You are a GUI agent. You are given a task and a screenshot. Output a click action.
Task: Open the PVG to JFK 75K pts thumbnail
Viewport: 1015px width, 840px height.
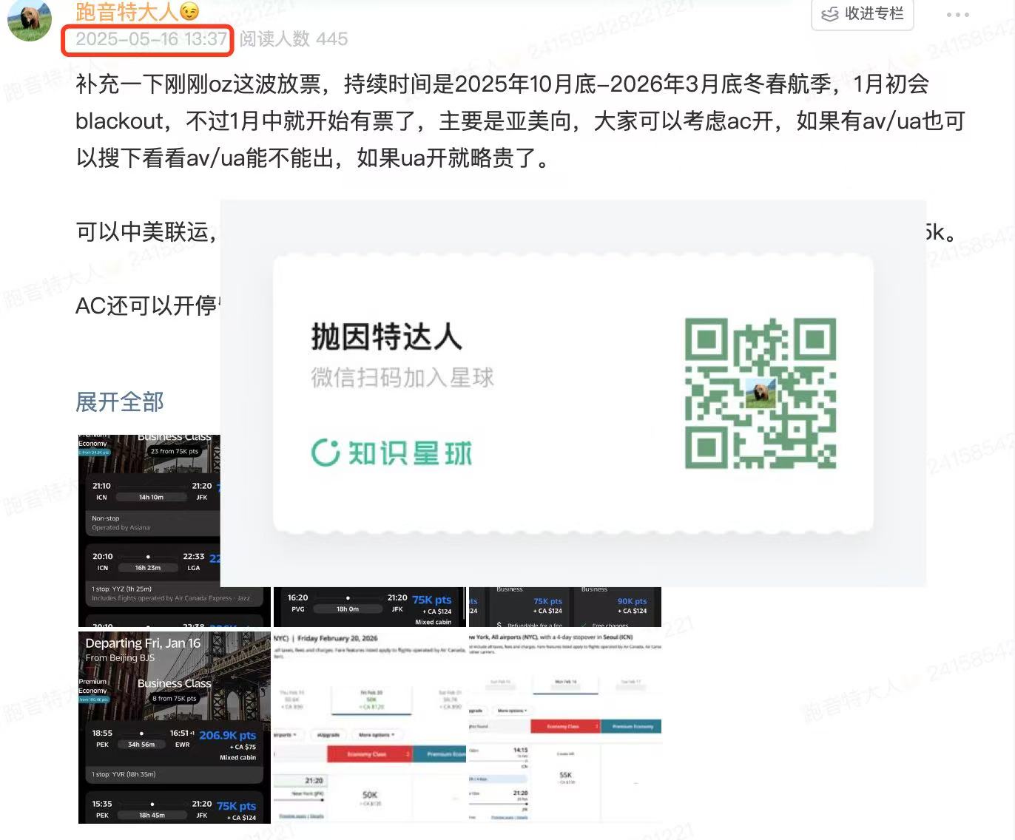(x=370, y=607)
